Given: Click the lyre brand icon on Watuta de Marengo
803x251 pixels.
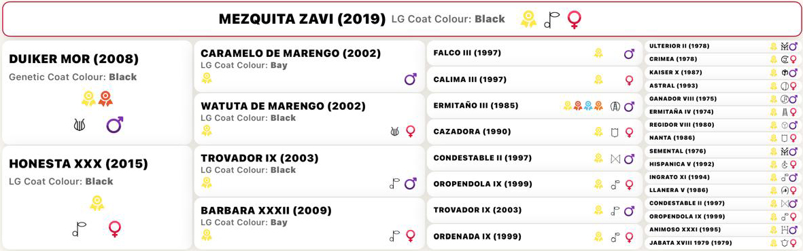Looking at the screenshot, I should [394, 132].
